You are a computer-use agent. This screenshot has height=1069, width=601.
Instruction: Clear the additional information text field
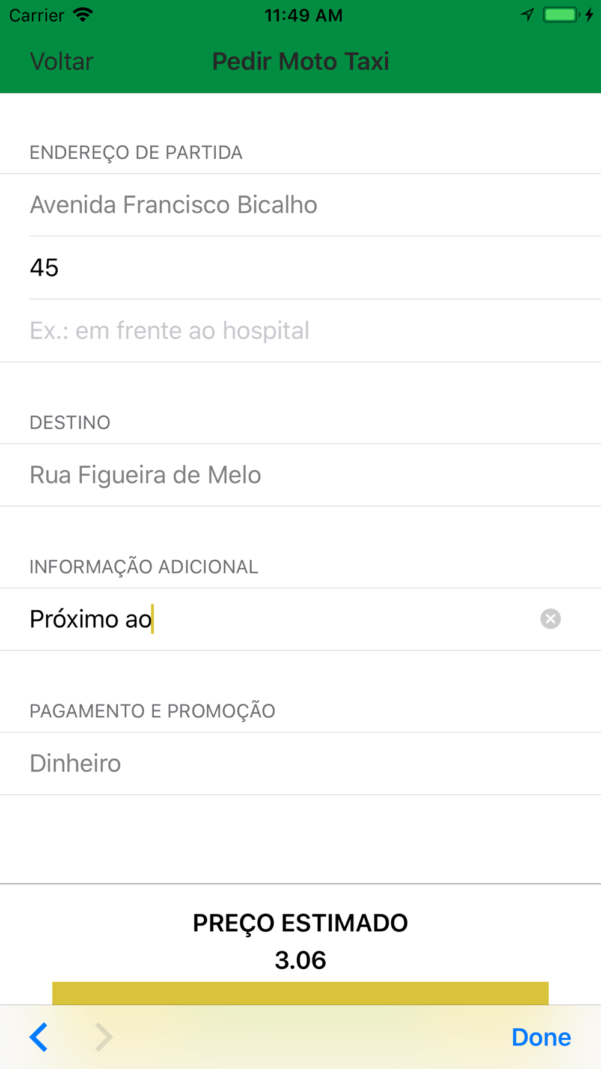tap(550, 619)
